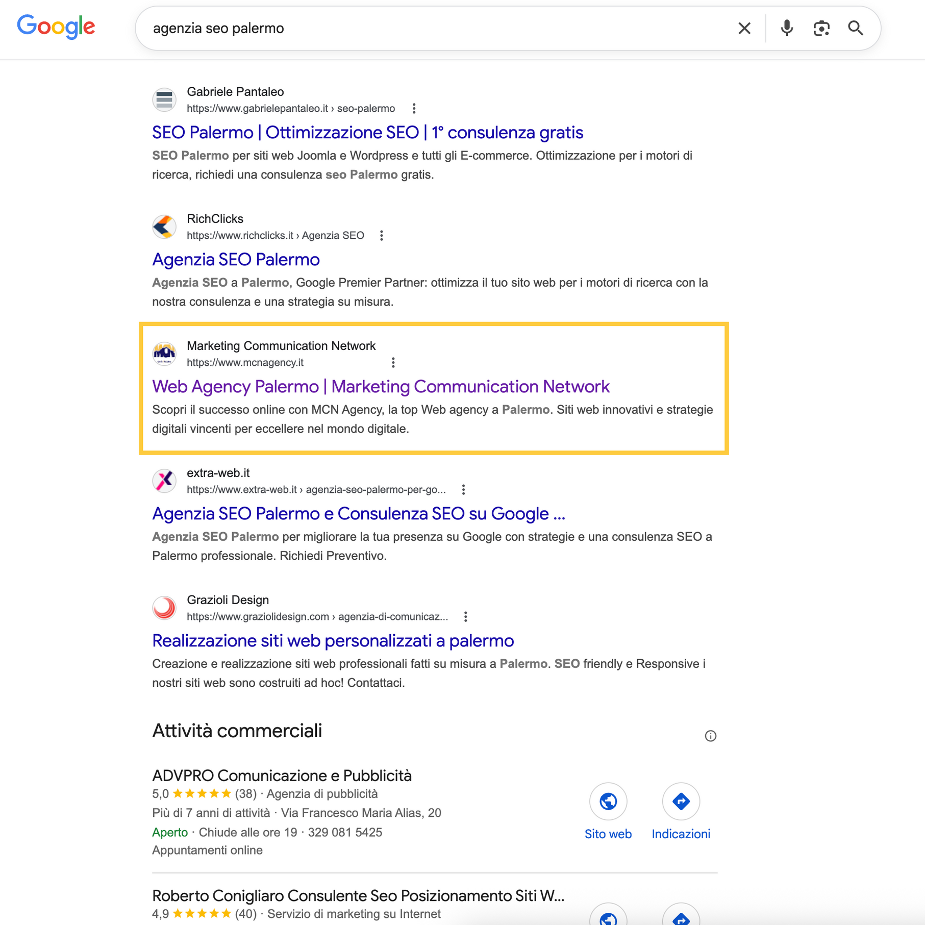Click the Grazioli Design favicon
This screenshot has height=925, width=925.
click(x=164, y=608)
